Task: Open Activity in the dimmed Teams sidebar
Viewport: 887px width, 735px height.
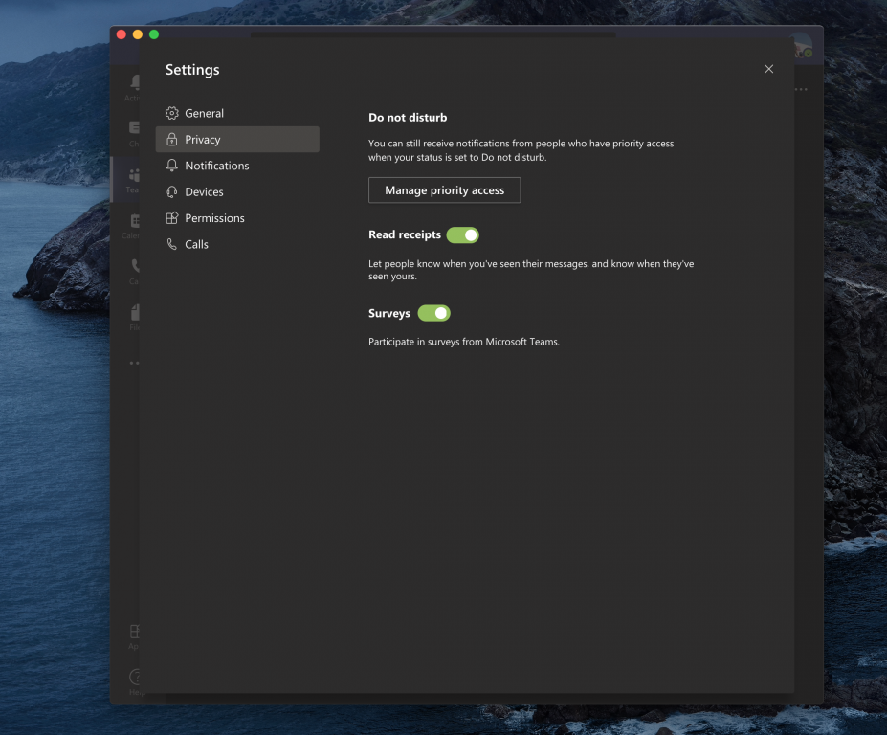Action: (134, 88)
